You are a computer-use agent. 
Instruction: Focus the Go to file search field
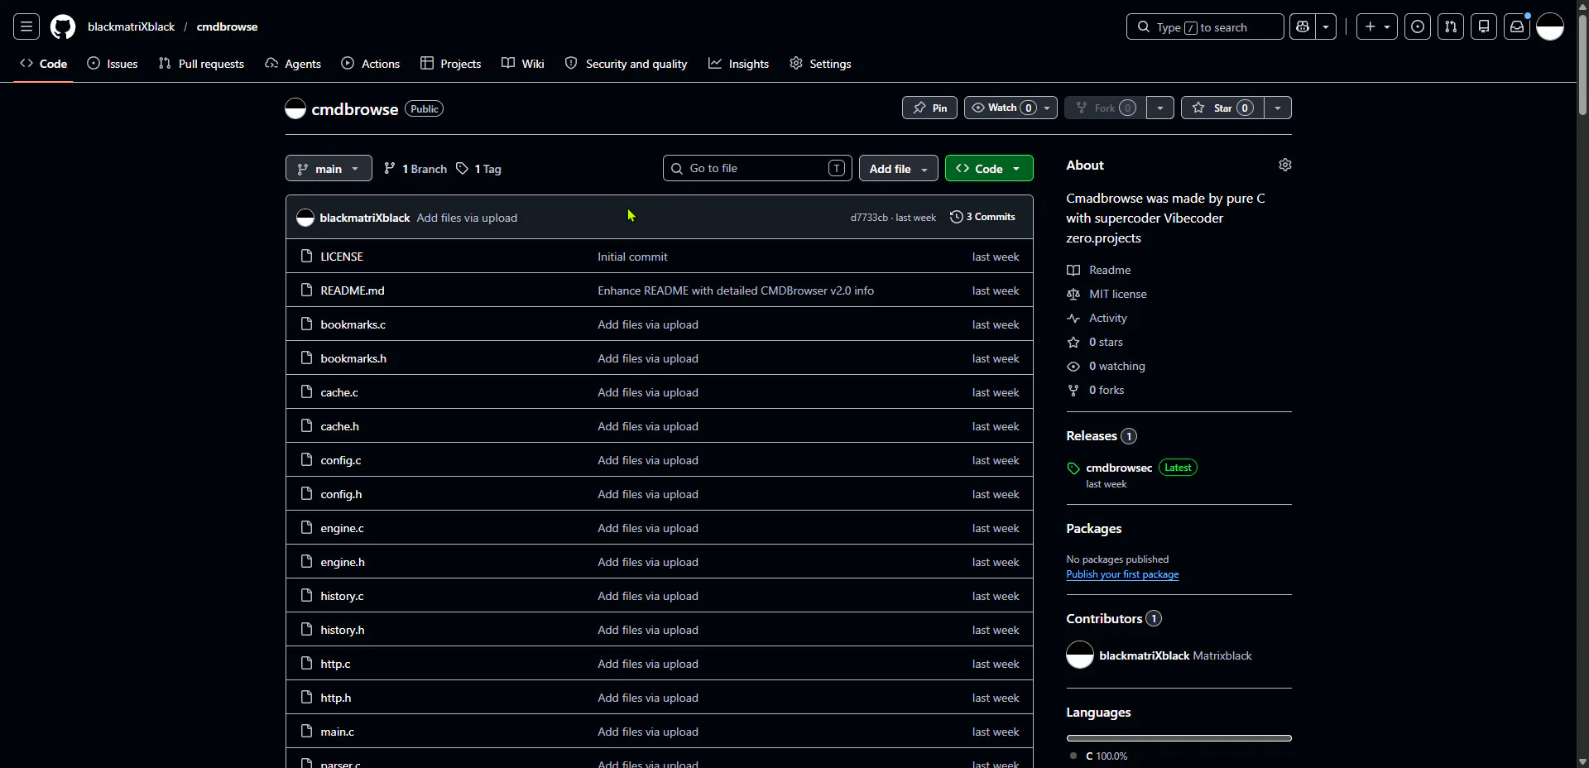coord(757,168)
